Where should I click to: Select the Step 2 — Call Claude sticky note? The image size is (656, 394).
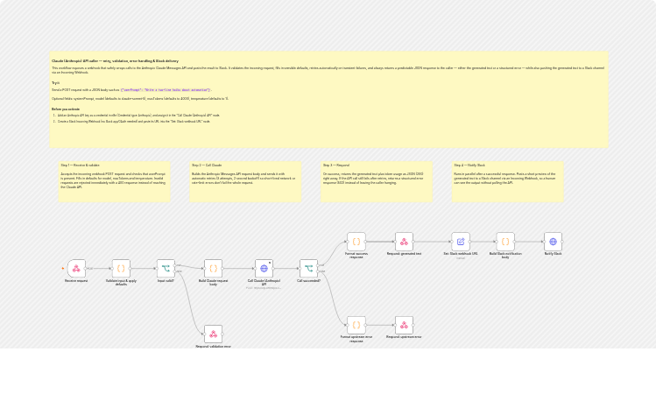(x=245, y=181)
